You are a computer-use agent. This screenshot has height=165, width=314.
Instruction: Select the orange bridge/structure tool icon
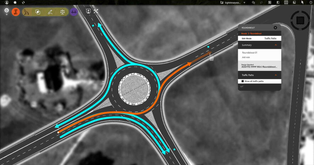pyautogui.click(x=16, y=12)
